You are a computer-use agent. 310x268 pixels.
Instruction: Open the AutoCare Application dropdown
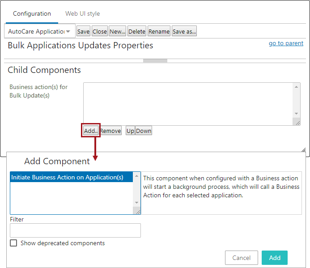click(x=40, y=31)
